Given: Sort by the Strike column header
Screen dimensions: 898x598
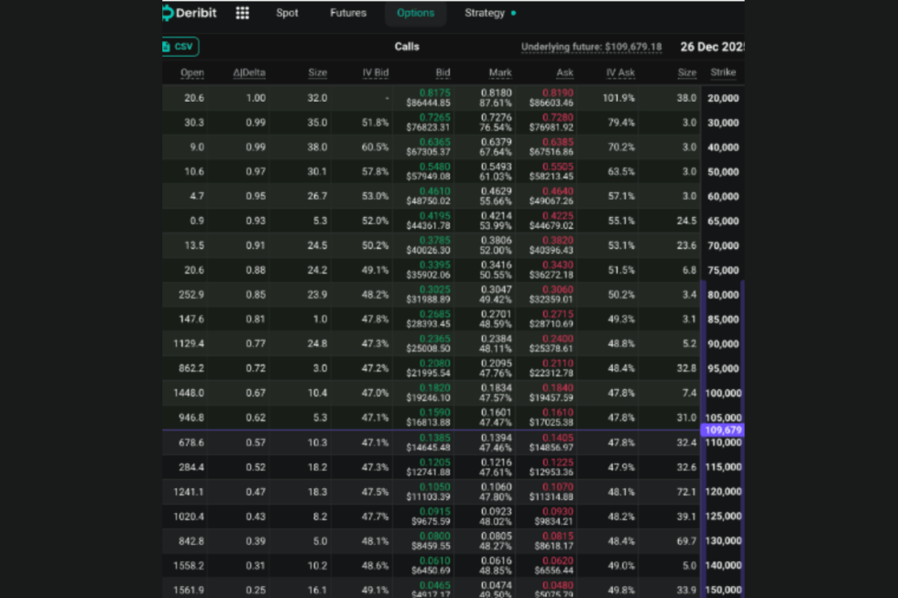Looking at the screenshot, I should click(723, 72).
